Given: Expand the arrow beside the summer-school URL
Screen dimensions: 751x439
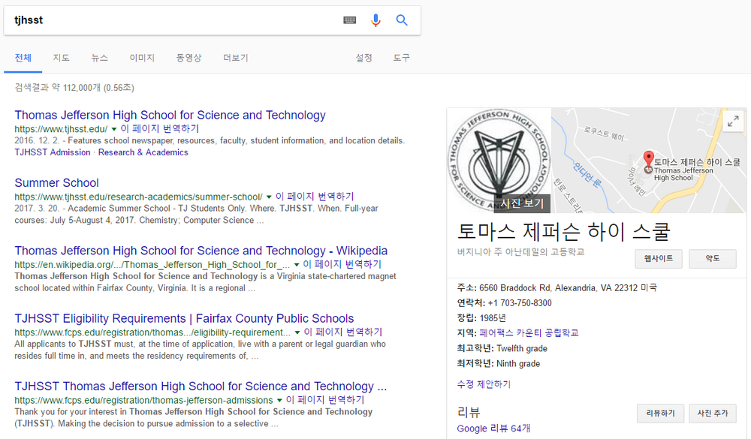Looking at the screenshot, I should [x=269, y=197].
